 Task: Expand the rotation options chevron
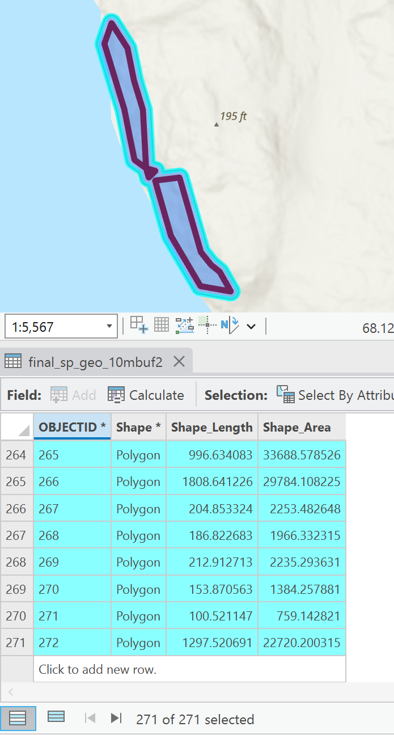(x=251, y=326)
